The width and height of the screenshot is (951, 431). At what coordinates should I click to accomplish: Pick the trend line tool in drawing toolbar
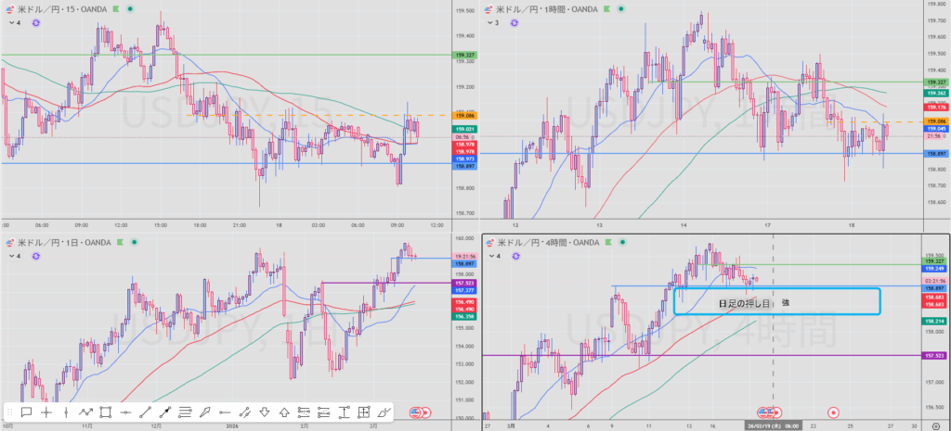[145, 412]
